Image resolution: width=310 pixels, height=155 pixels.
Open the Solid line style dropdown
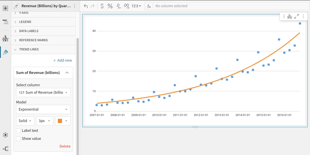pyautogui.click(x=25, y=121)
